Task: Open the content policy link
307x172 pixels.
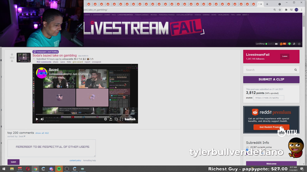Action: (75, 161)
